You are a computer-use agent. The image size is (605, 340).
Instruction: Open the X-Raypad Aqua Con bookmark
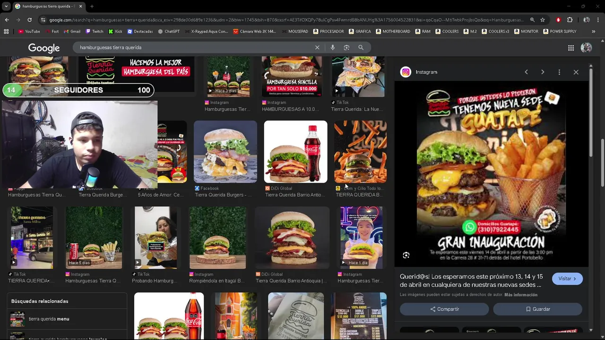click(206, 32)
